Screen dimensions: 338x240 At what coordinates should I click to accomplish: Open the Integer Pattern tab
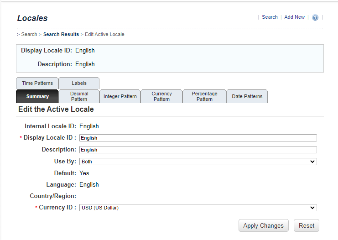(120, 96)
